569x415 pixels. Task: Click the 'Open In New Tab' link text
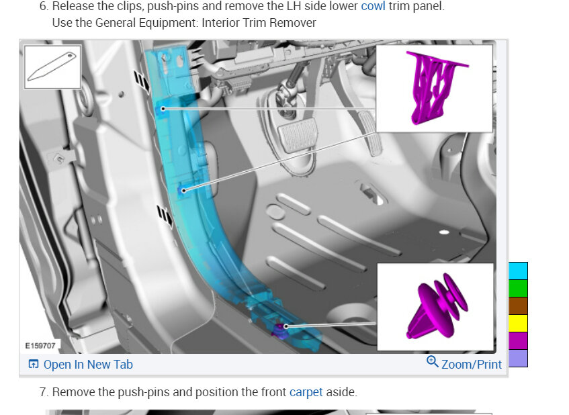tap(88, 364)
